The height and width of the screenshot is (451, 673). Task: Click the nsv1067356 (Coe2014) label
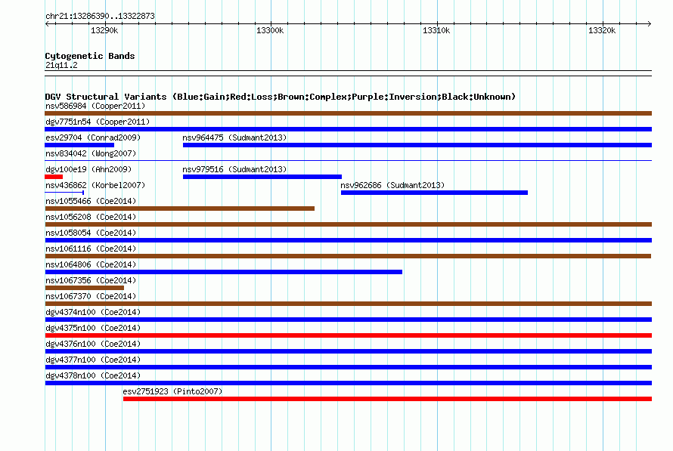tap(91, 280)
